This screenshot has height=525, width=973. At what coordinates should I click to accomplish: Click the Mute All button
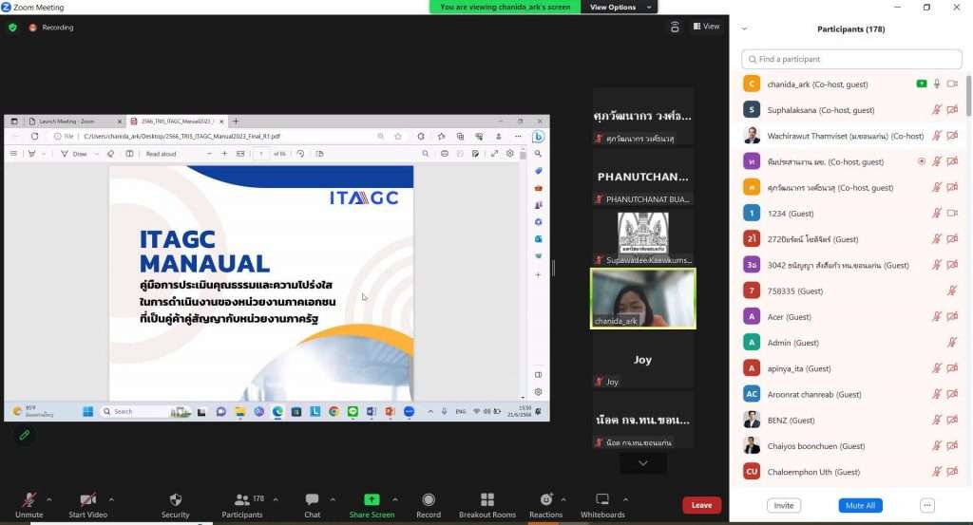860,505
